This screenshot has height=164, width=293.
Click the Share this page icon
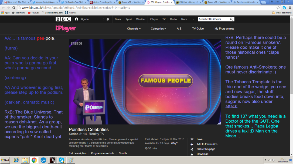click(192, 149)
